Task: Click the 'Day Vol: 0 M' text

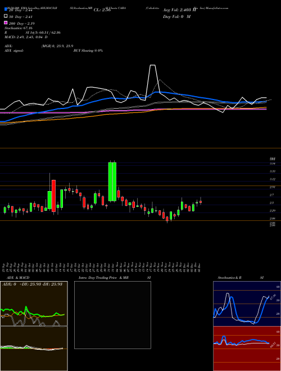Action: point(176,16)
